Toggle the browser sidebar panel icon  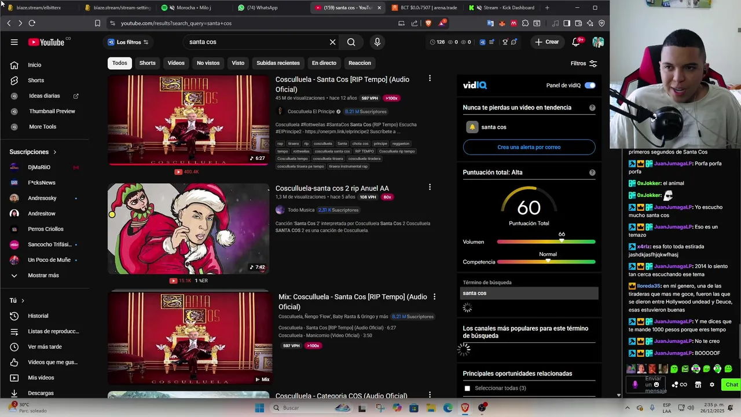567,23
